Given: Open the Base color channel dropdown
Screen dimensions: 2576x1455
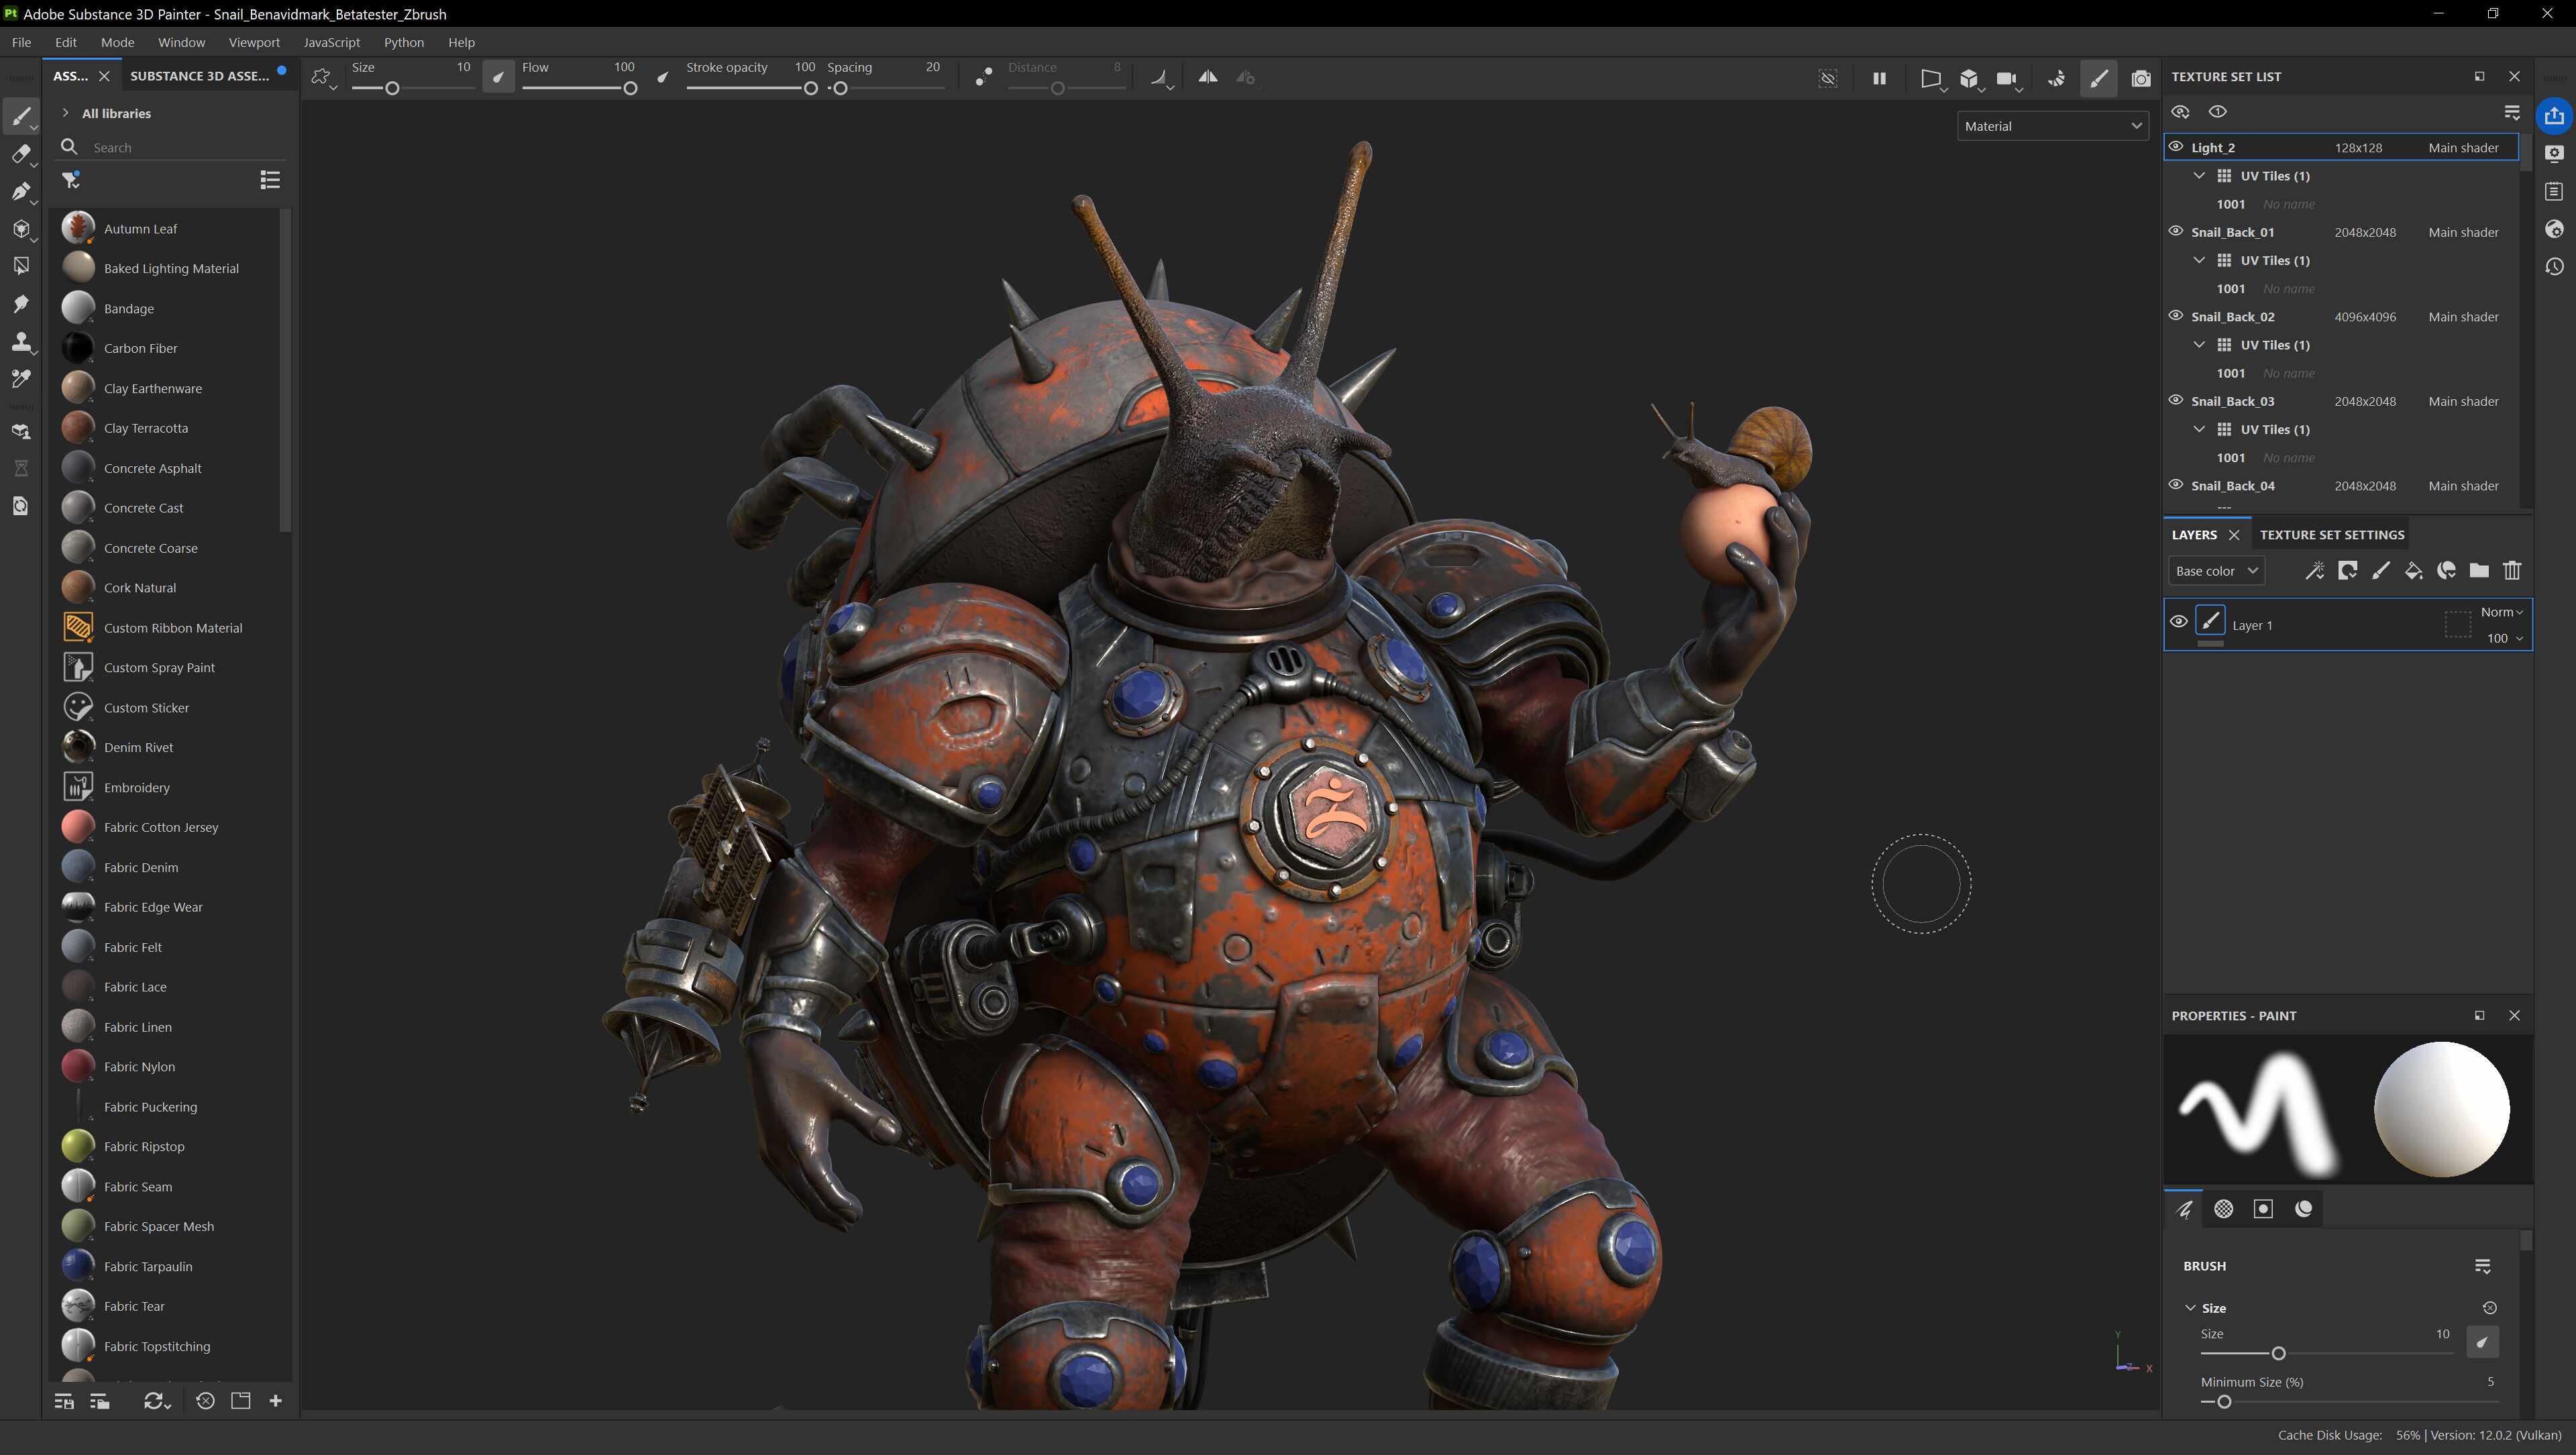Looking at the screenshot, I should point(2216,571).
